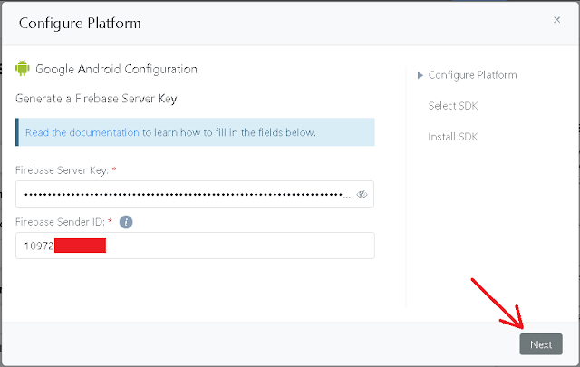Click the Firebase Sender ID label
This screenshot has width=580, height=367.
[60, 222]
